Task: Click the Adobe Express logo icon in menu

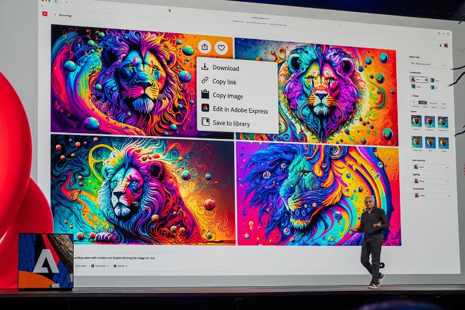Action: pyautogui.click(x=205, y=108)
